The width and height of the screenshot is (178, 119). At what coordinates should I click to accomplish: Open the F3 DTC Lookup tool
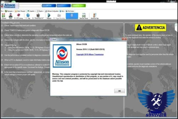(18, 16)
